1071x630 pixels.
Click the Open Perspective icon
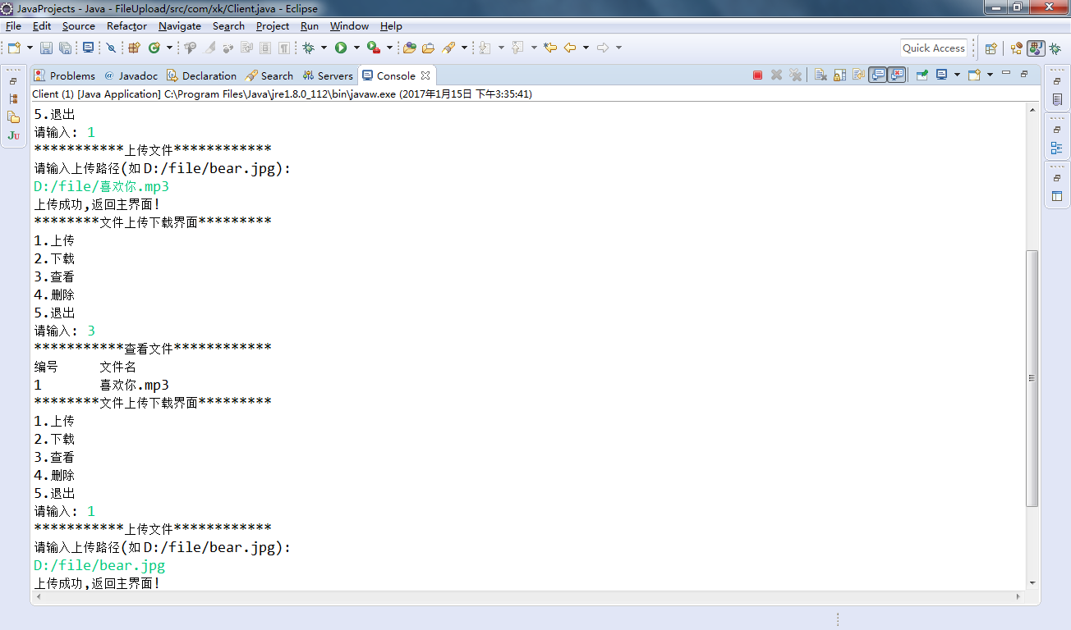pyautogui.click(x=991, y=48)
